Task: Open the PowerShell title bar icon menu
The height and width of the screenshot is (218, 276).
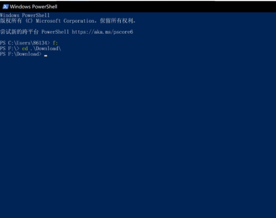Action: pos(5,7)
